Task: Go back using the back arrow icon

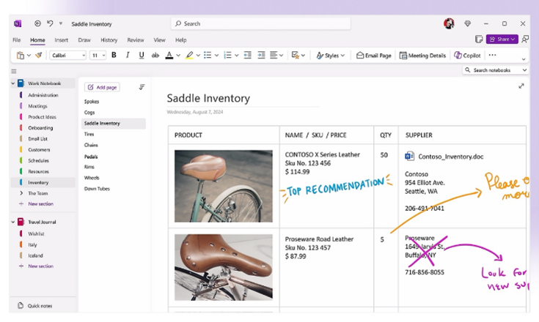Action: [x=37, y=23]
